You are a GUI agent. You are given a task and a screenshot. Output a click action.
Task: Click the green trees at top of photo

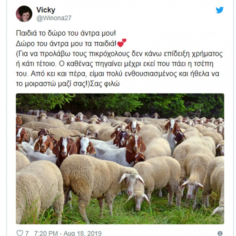[x=120, y=104]
